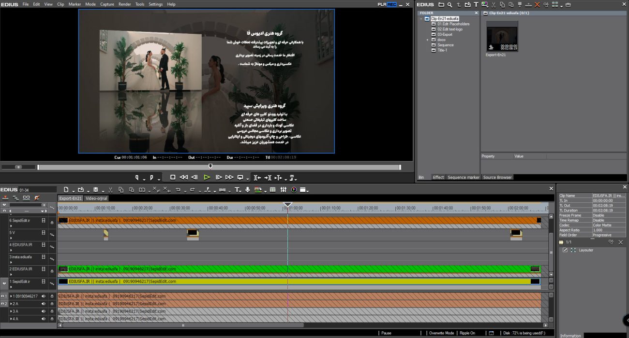This screenshot has height=338, width=629.
Task: Expand the doco folder in bin tree
Action: (428, 40)
